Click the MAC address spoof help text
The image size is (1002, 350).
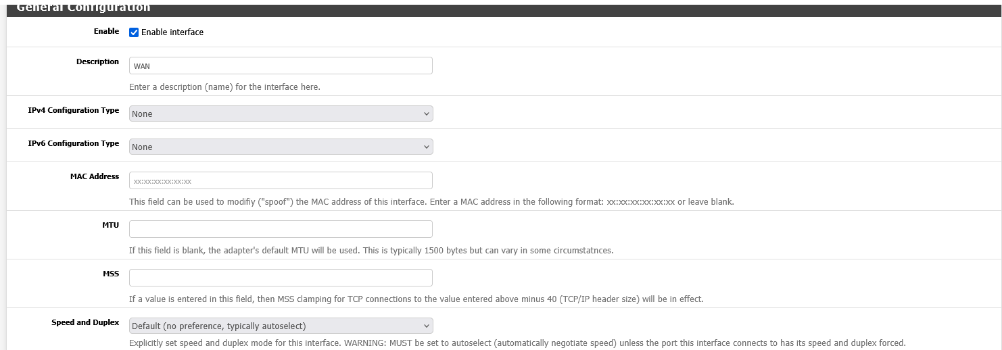[x=431, y=202]
